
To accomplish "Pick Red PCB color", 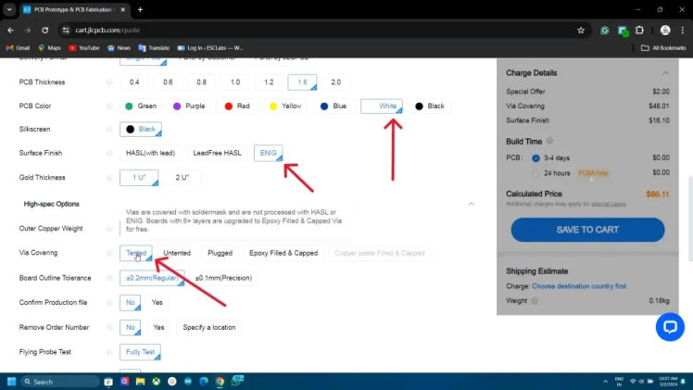I will (x=237, y=106).
